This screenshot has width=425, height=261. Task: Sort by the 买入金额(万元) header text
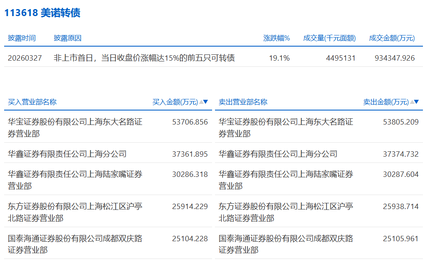[175, 102]
